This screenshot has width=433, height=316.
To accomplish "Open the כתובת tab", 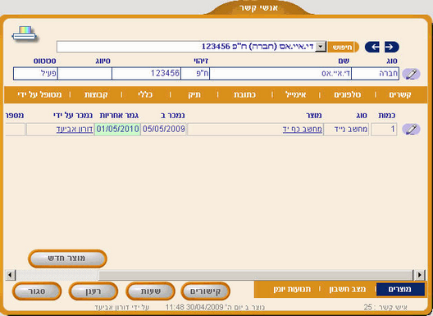I will [x=244, y=95].
